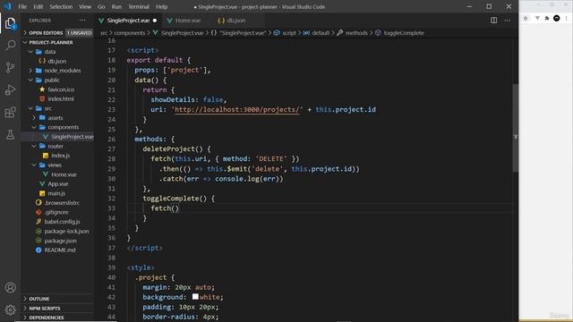573x322 pixels.
Task: Open editor More Actions ellipsis
Action: (508, 21)
